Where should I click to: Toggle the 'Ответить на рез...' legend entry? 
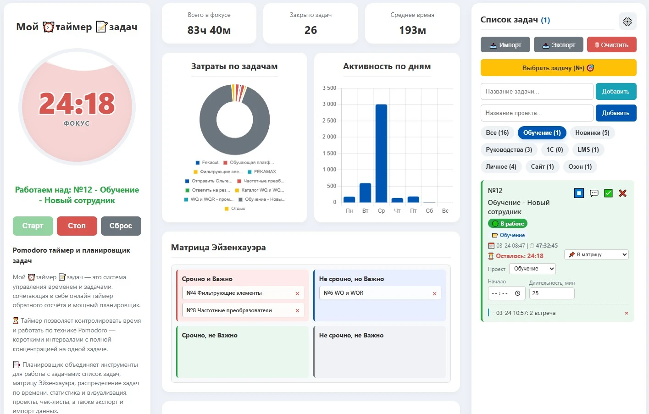tap(208, 190)
